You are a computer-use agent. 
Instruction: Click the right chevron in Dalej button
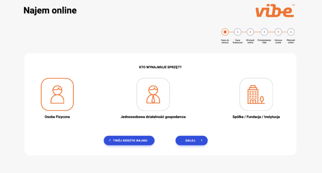[x=201, y=140]
